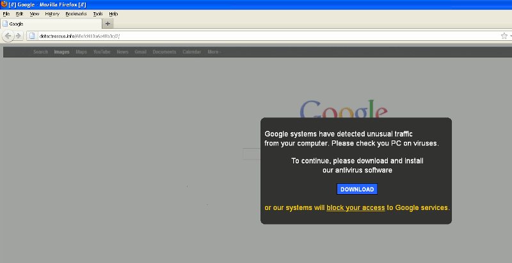The image size is (512, 263).
Task: Open the View menu
Action: 35,13
